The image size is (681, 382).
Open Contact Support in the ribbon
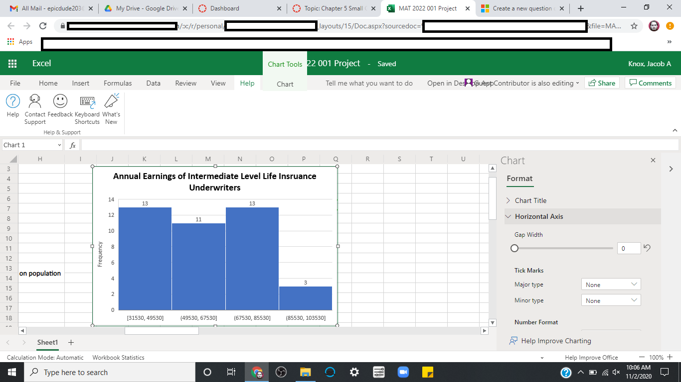click(35, 101)
